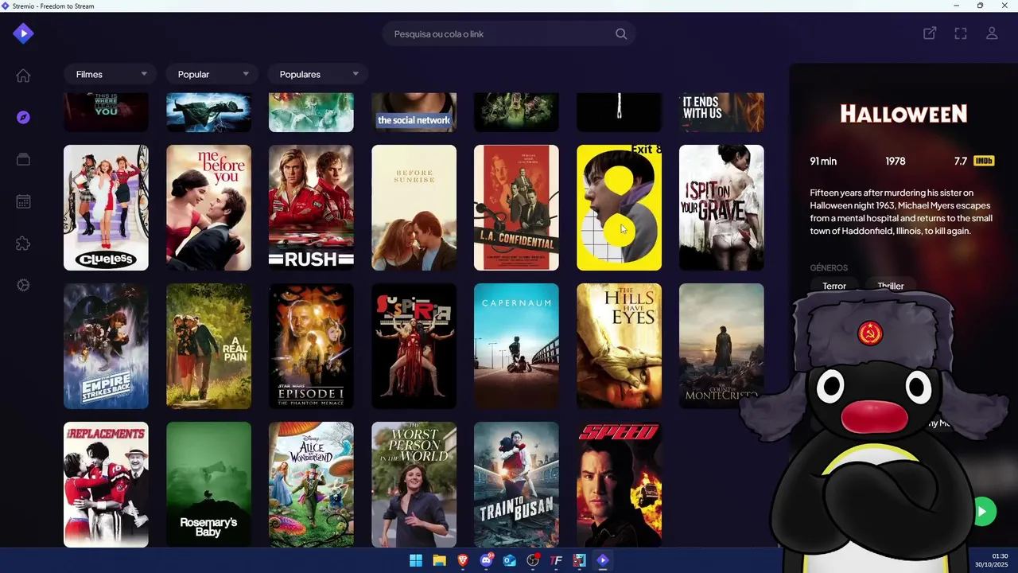Screen dimensions: 1018x573
Task: Open the Before Sunrise poster
Action: click(x=414, y=208)
